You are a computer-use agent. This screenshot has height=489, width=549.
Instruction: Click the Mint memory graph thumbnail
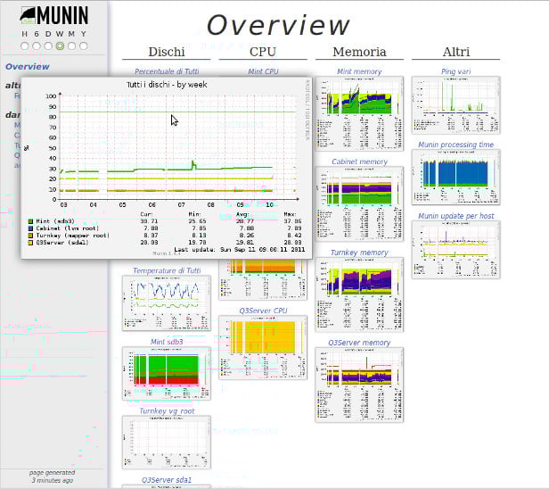pyautogui.click(x=359, y=113)
